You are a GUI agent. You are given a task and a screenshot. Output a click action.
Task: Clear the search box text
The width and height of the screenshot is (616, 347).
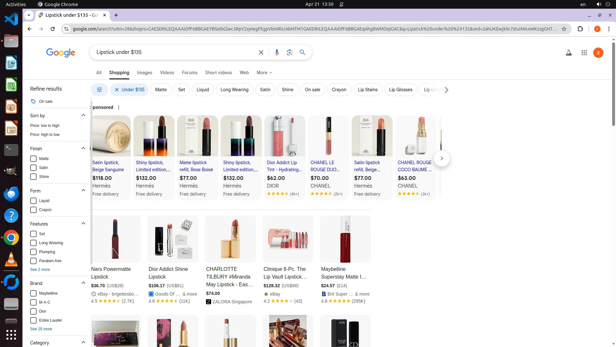coord(261,52)
